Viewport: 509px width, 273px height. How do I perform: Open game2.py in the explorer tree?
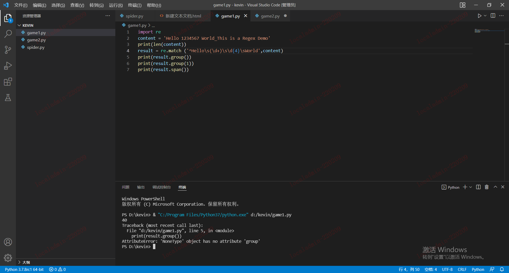(36, 40)
